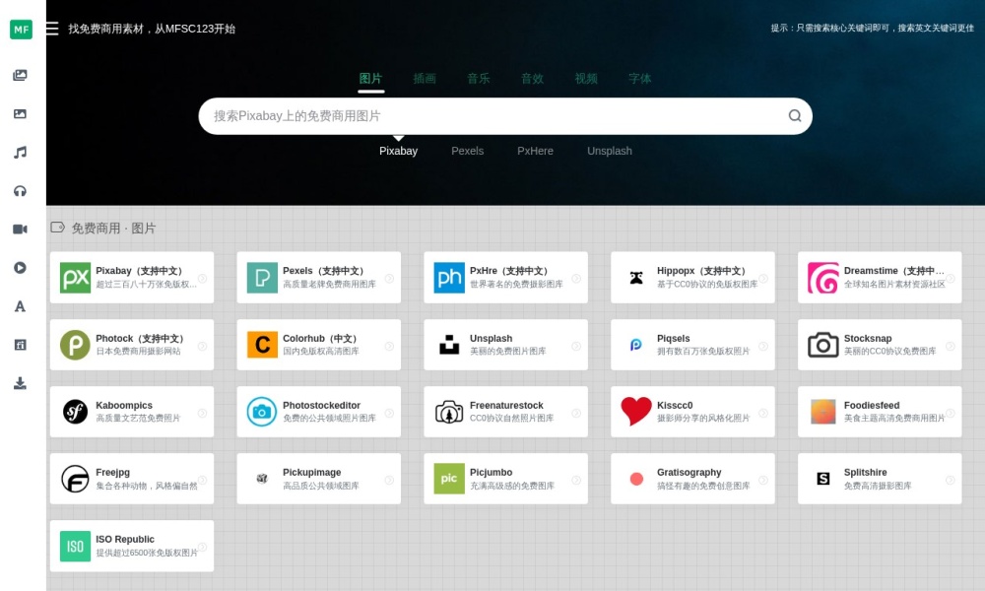Switch to the 插画 tab
The width and height of the screenshot is (985, 591).
coord(425,79)
